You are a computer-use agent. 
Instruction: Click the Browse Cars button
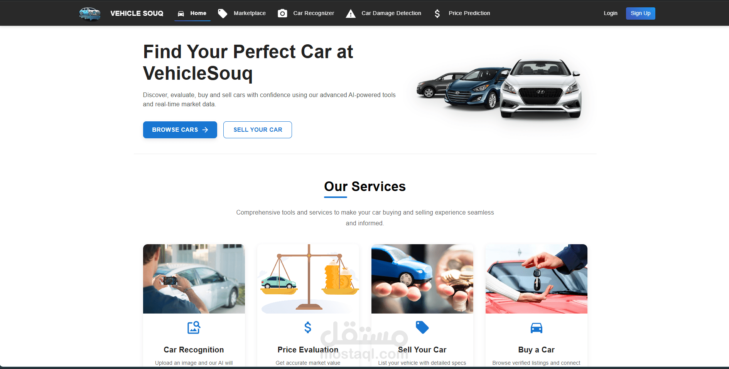coord(180,130)
